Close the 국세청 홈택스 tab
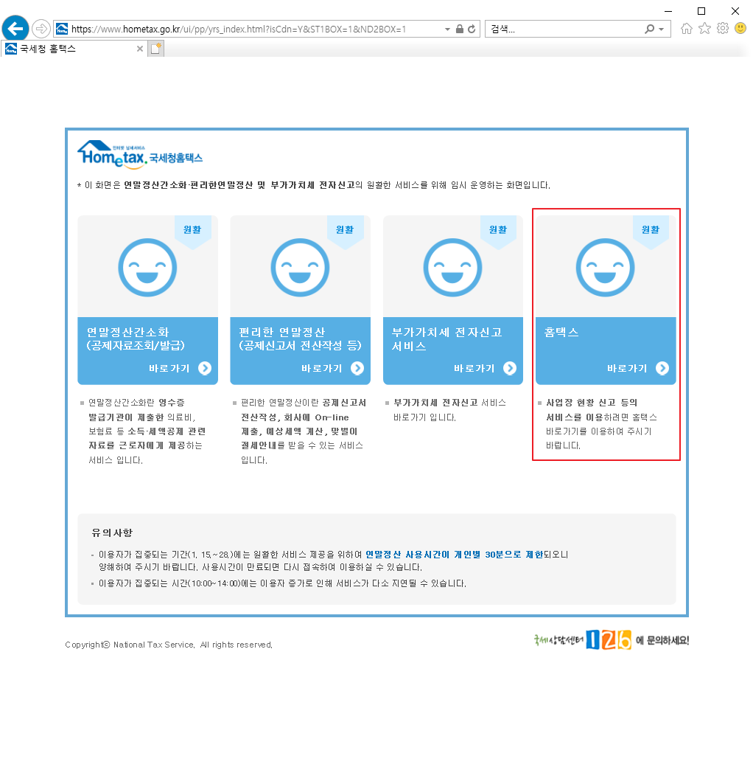The image size is (753, 767). (x=140, y=49)
